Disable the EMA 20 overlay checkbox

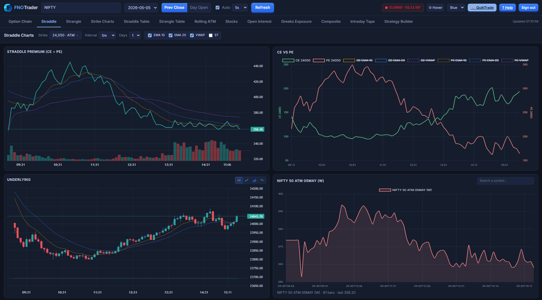(x=170, y=35)
